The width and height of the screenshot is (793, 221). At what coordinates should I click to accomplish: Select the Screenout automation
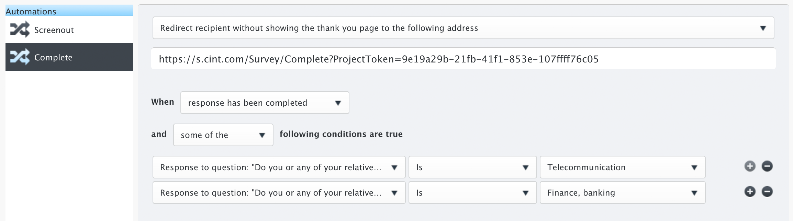pos(69,30)
